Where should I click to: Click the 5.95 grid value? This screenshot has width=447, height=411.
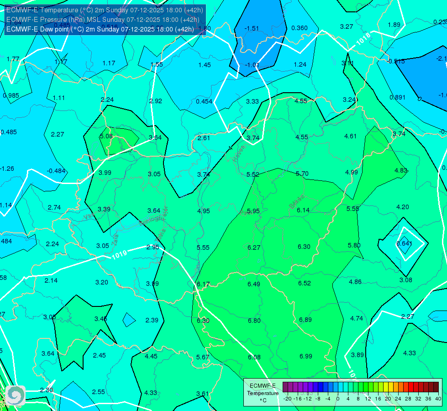253,211
